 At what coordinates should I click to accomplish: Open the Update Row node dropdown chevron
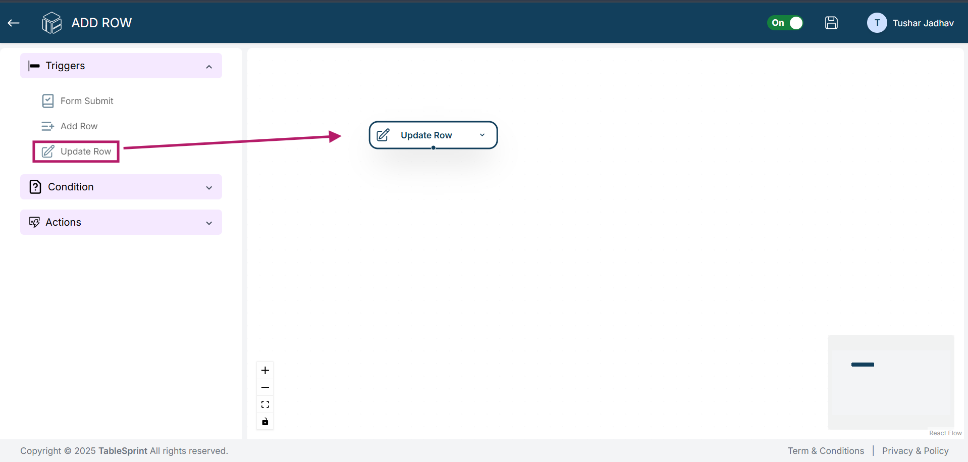click(482, 135)
